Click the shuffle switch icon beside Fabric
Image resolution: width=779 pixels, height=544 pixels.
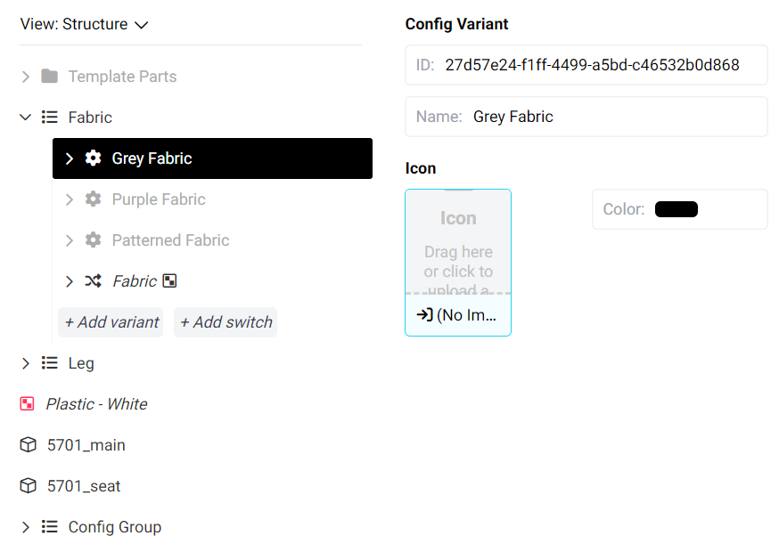(93, 281)
